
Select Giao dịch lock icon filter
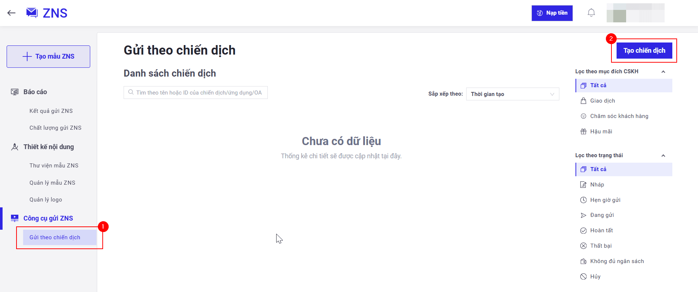point(583,101)
